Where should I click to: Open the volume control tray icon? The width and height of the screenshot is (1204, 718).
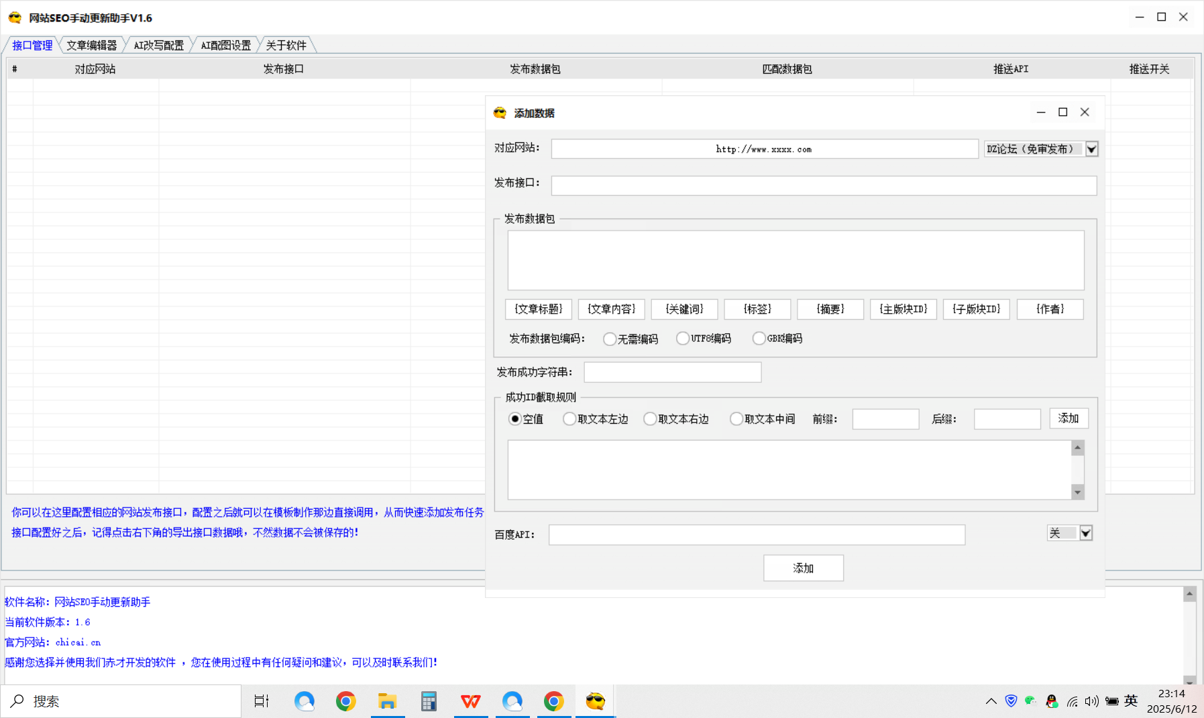pos(1091,701)
